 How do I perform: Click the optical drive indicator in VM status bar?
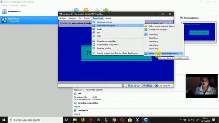[126, 86]
